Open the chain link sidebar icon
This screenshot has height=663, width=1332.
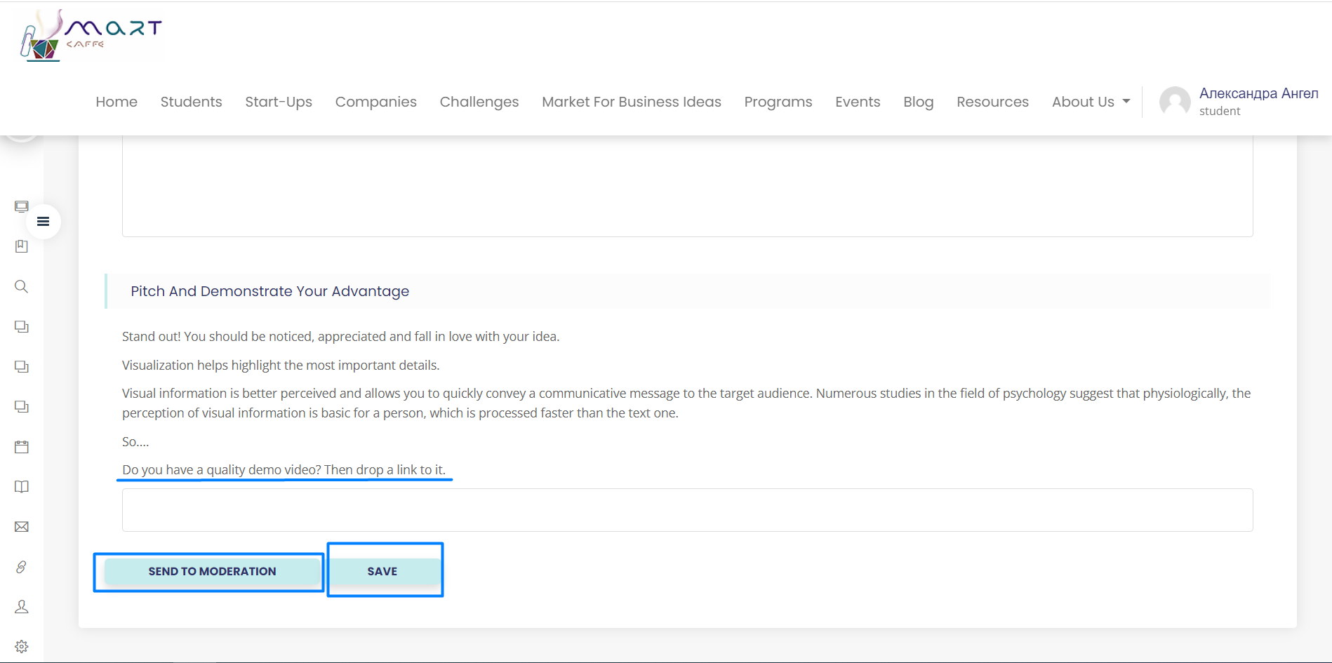click(x=22, y=567)
